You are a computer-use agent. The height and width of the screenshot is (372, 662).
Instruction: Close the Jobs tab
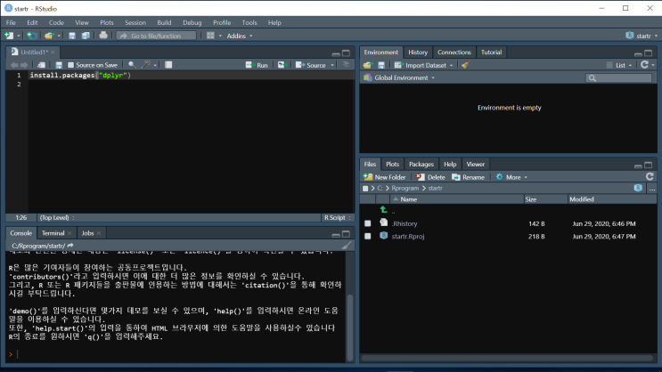(99, 233)
